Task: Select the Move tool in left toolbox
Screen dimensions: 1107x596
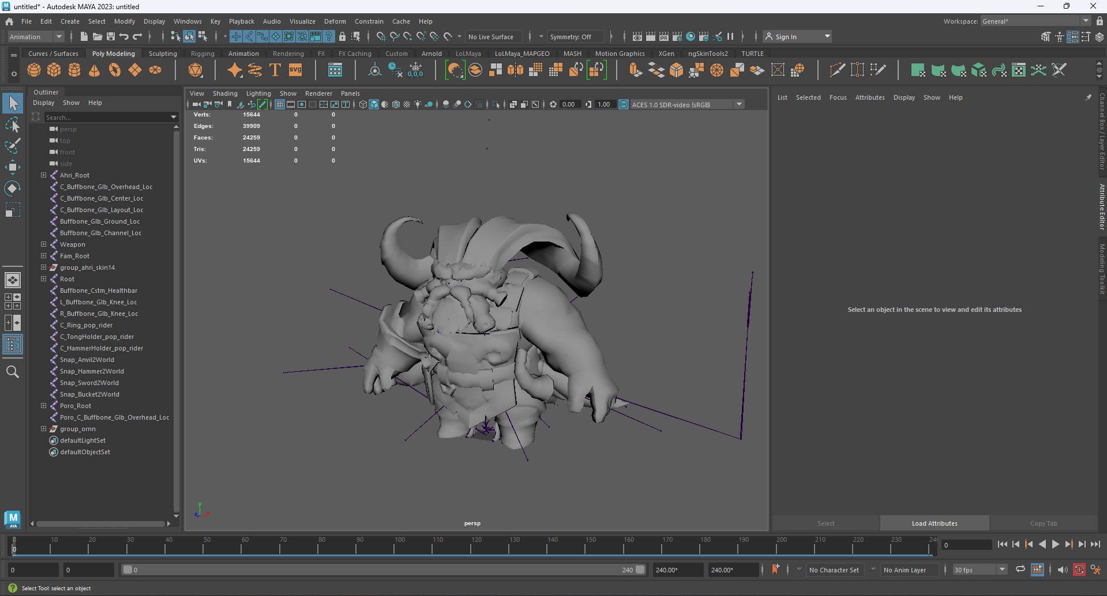Action: [x=13, y=168]
